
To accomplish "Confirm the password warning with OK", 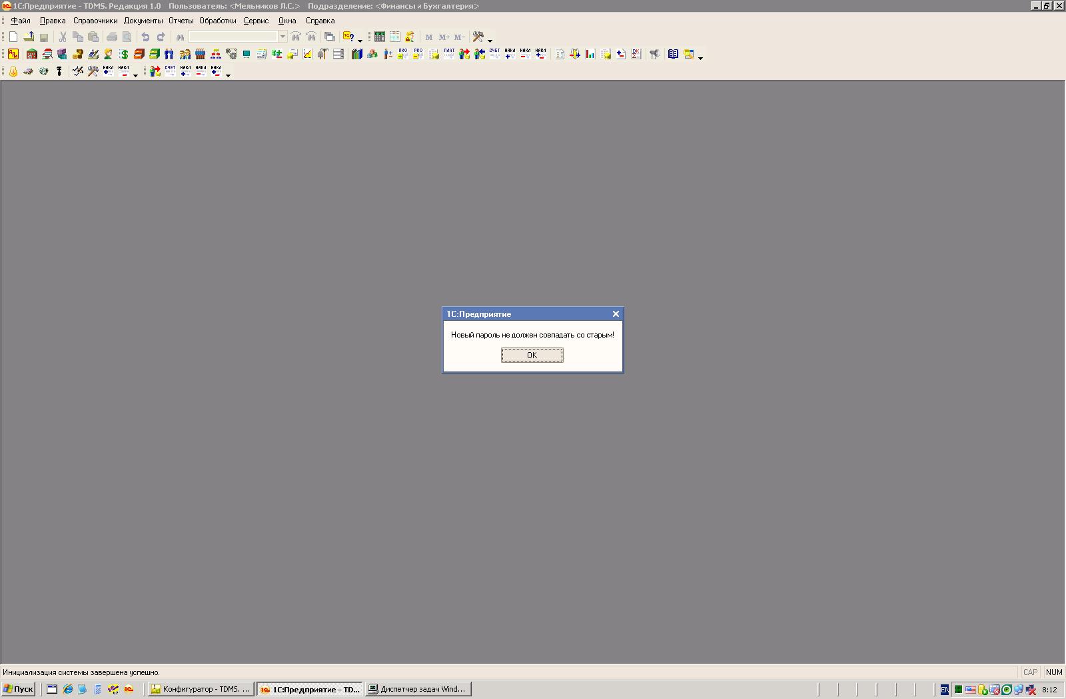I will [532, 355].
